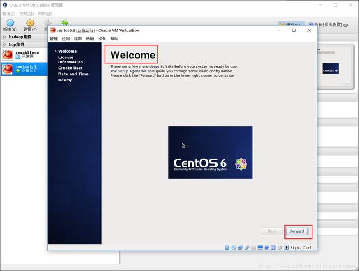Click the New (新建) VM toolbar icon

click(10, 23)
